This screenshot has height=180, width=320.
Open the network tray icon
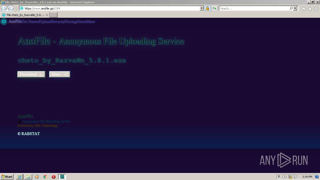[x=290, y=177]
